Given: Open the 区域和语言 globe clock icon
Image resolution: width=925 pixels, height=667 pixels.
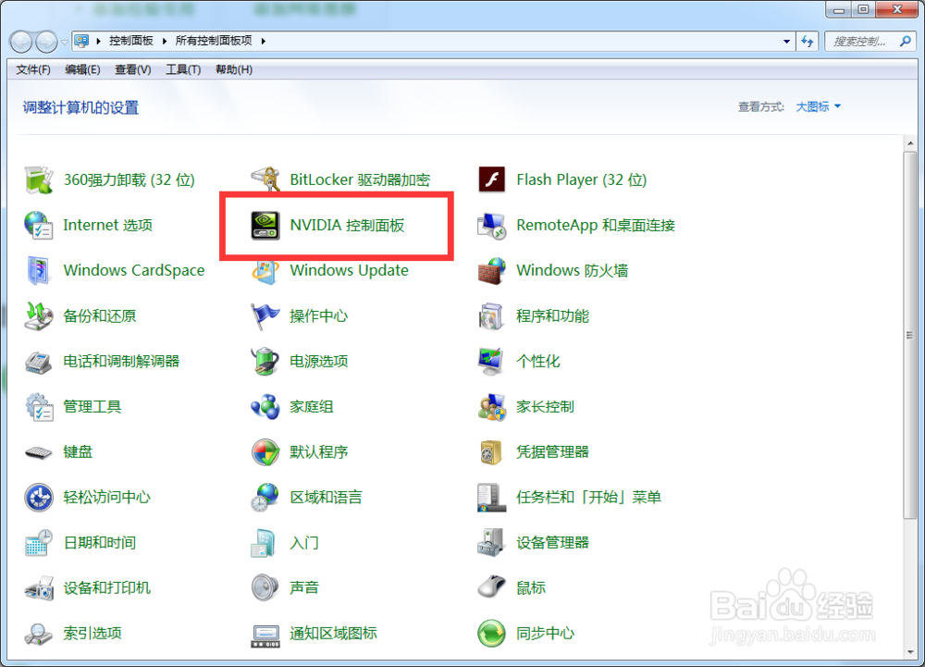Looking at the screenshot, I should [x=265, y=497].
